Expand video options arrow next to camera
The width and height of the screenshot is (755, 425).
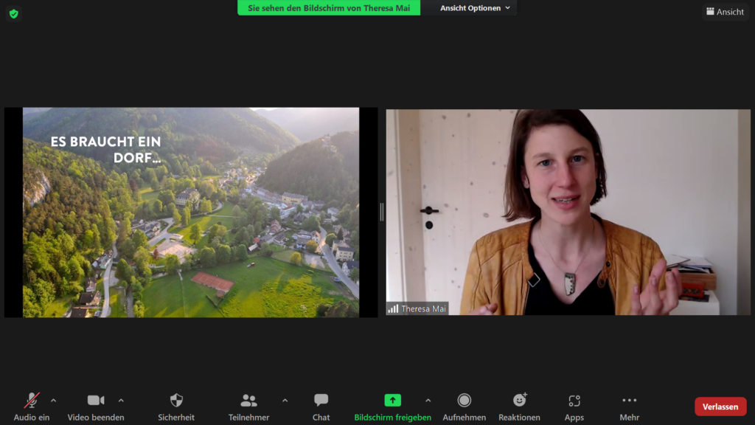[x=121, y=401]
